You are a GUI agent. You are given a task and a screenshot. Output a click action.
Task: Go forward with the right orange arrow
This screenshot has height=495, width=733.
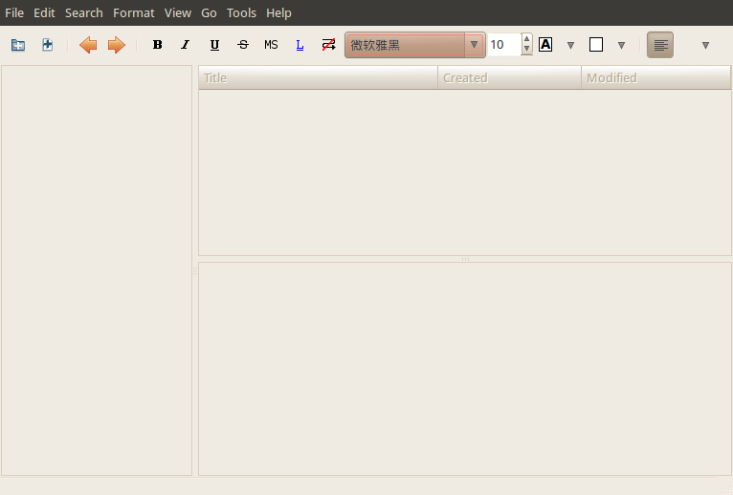[117, 45]
